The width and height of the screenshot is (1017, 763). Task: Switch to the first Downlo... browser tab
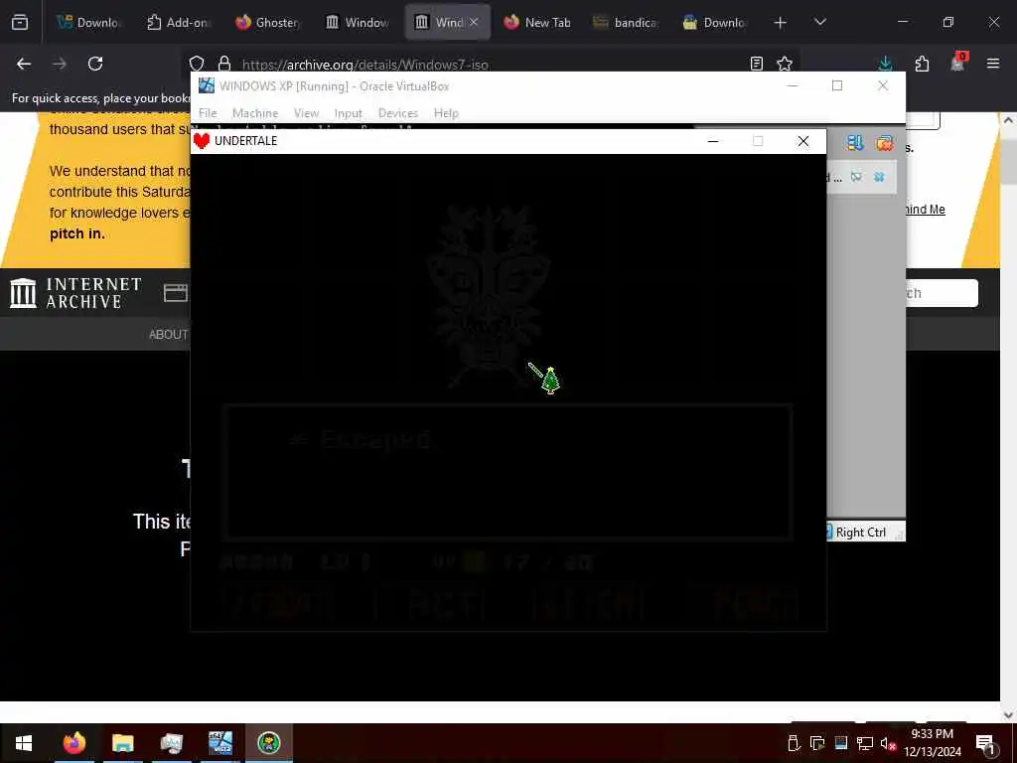point(89,23)
